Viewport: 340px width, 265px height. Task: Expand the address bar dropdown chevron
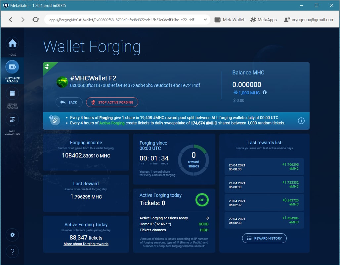[x=205, y=20]
